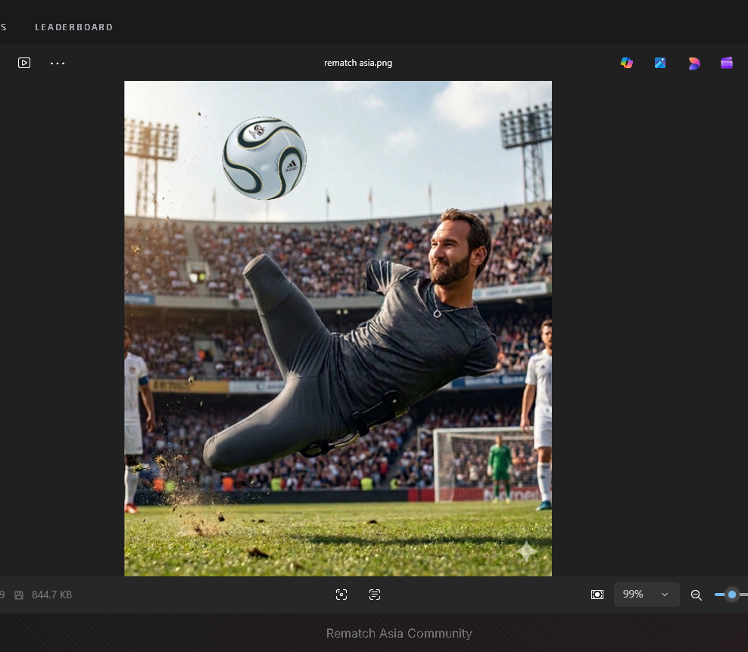The height and width of the screenshot is (652, 748).
Task: Start the slideshow with the play icon
Action: 24,63
